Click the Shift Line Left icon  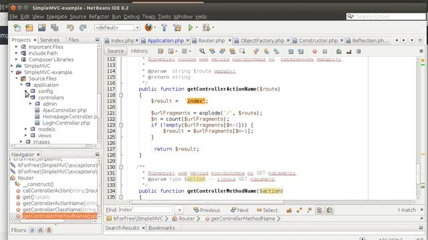291,51
